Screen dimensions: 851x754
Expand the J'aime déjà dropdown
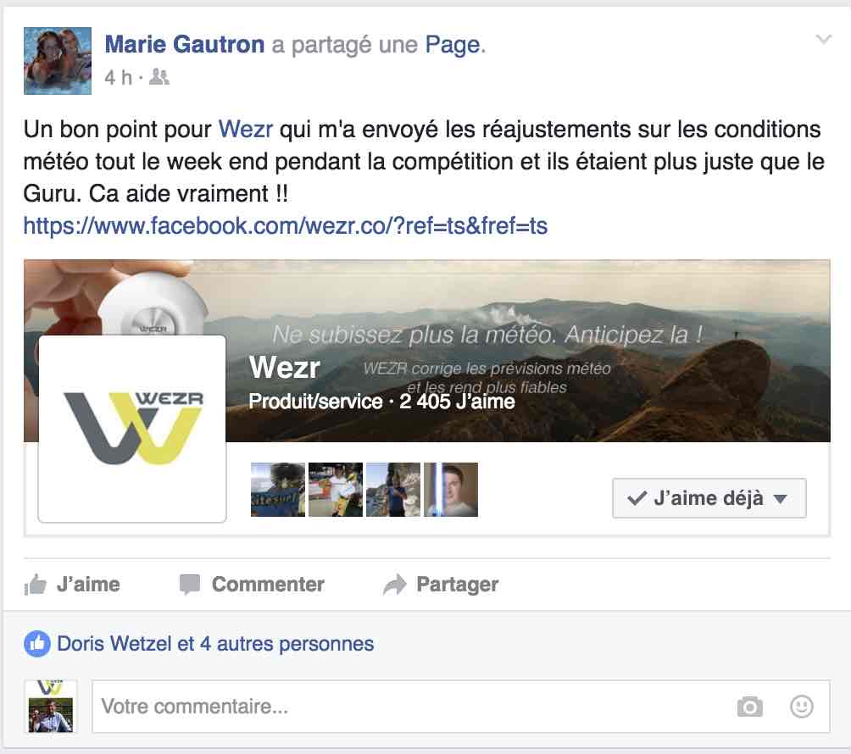tap(780, 499)
